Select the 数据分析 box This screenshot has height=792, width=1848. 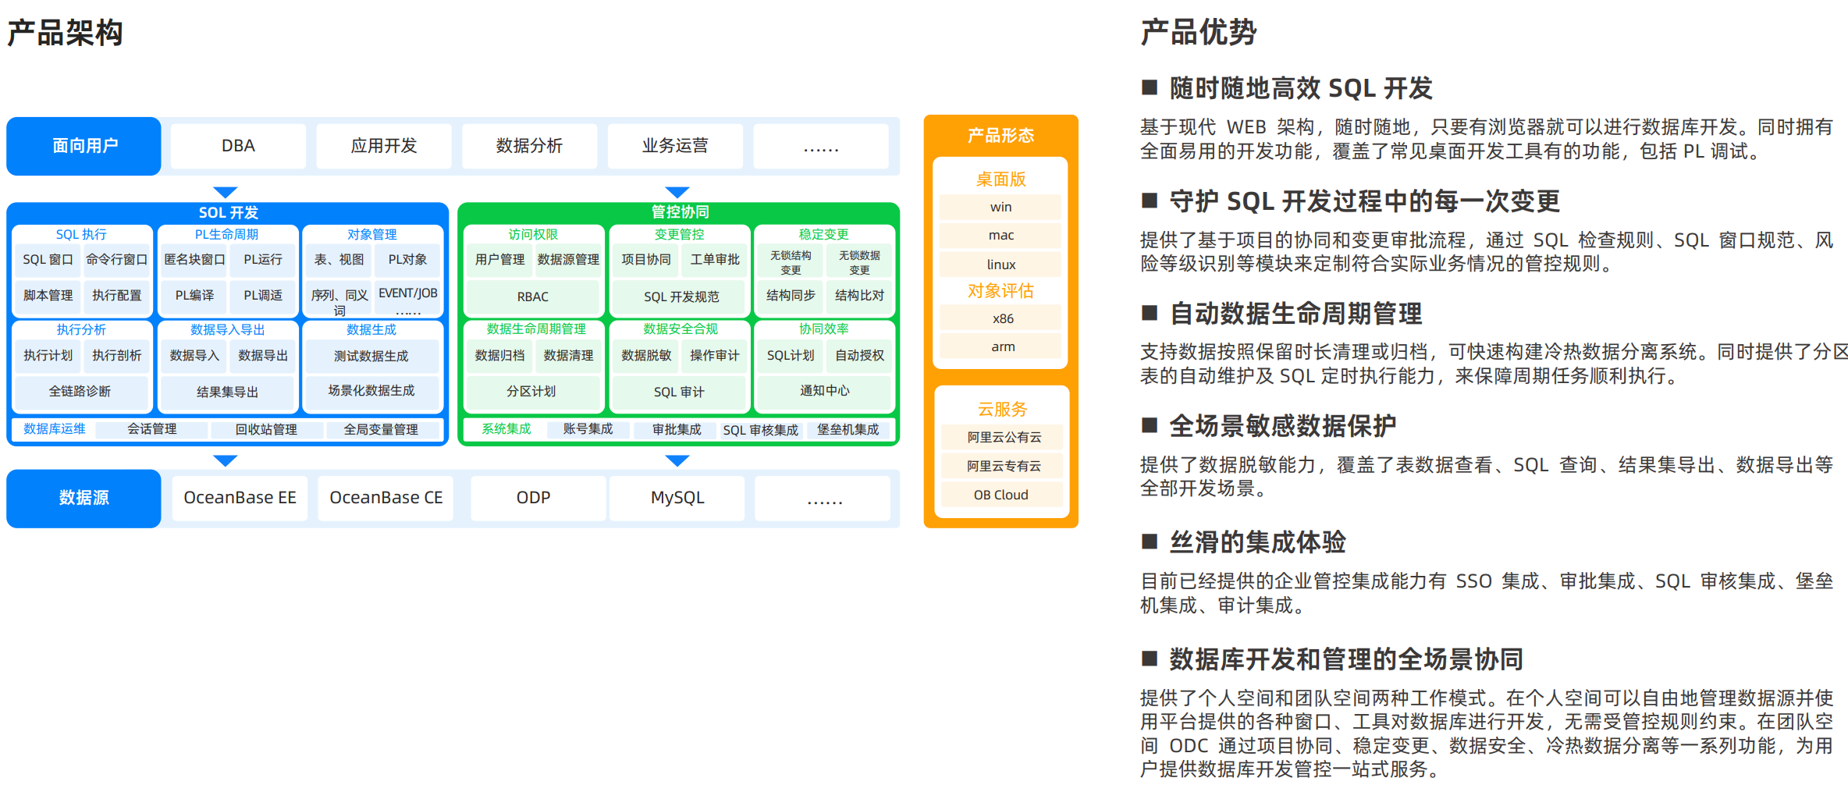pos(529,146)
